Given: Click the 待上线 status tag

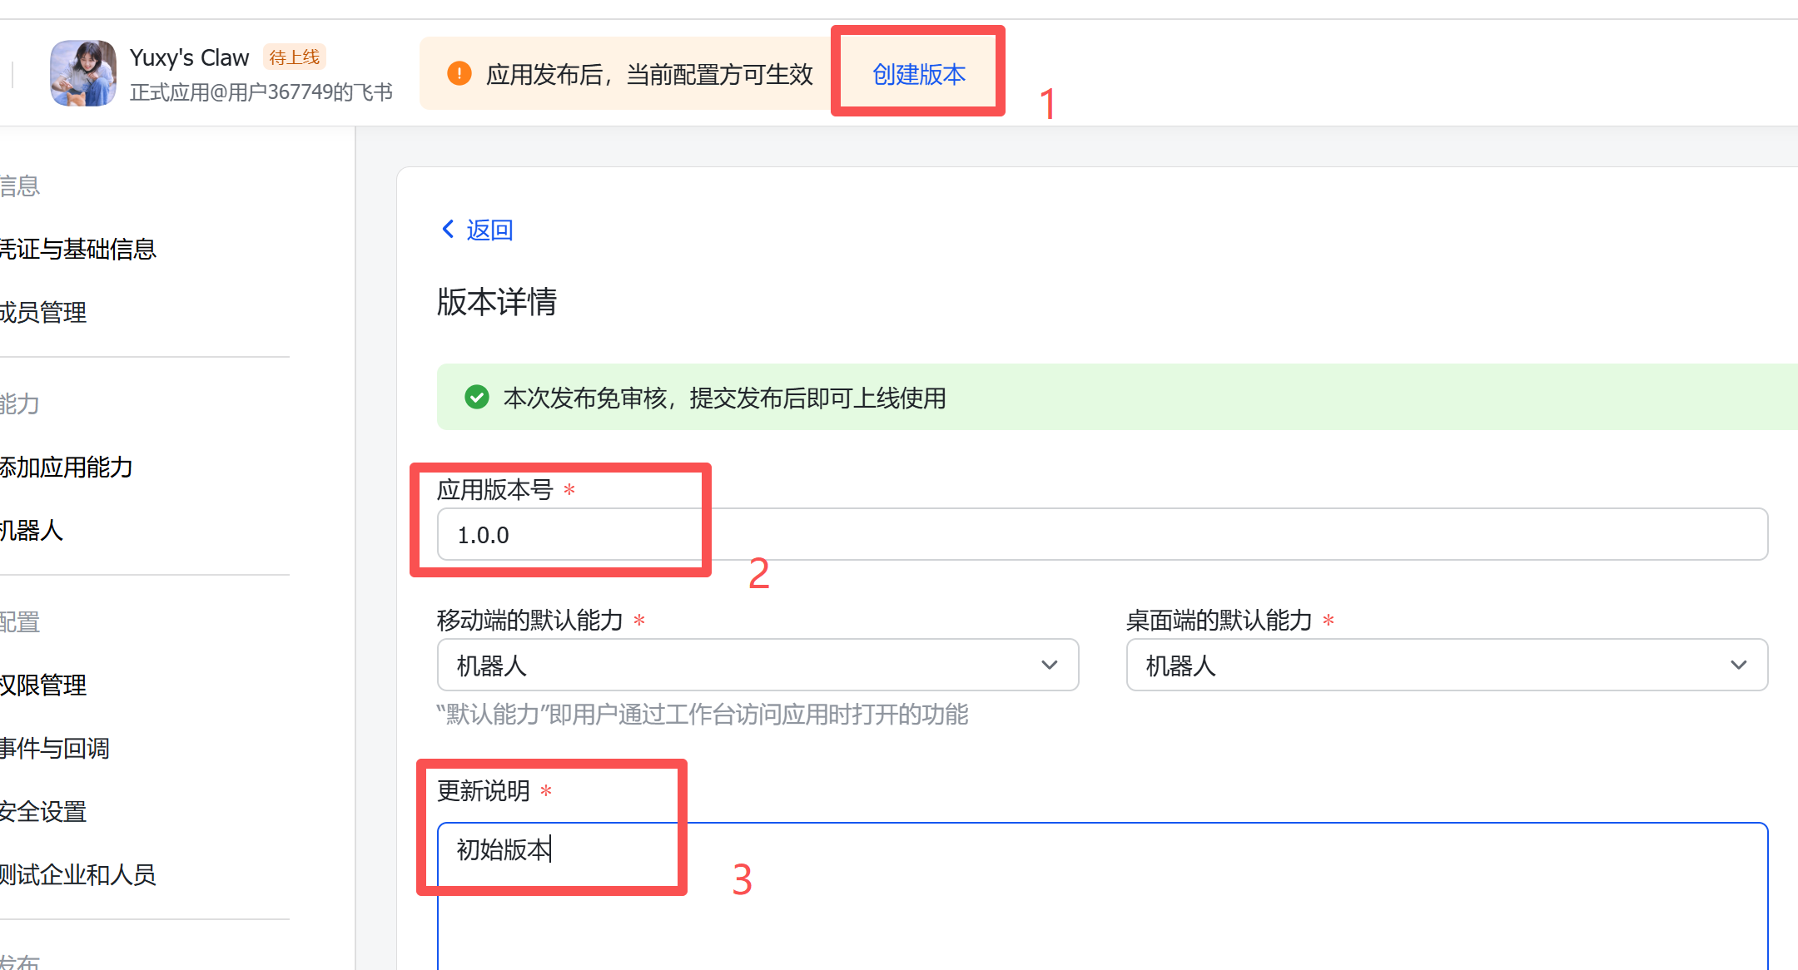Looking at the screenshot, I should 295,57.
